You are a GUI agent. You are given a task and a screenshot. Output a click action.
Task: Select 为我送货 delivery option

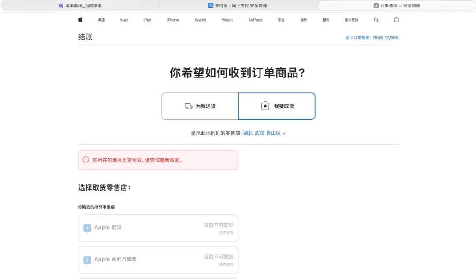click(x=200, y=106)
